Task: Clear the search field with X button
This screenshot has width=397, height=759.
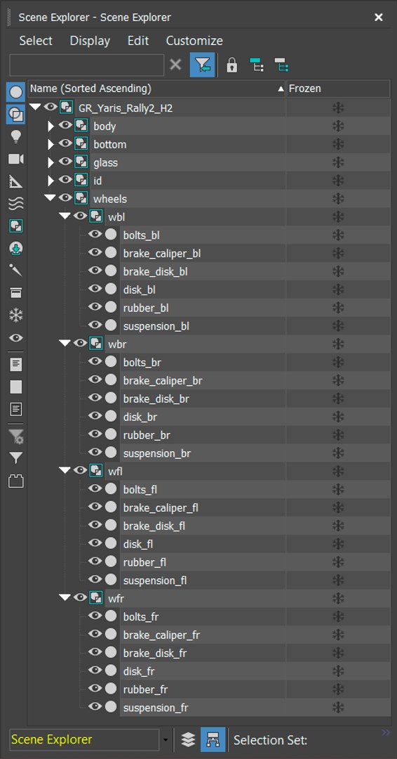Action: tap(176, 65)
